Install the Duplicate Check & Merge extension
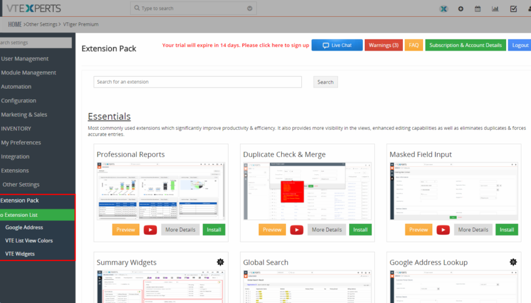Screen dimensions: 531x303 coord(360,229)
